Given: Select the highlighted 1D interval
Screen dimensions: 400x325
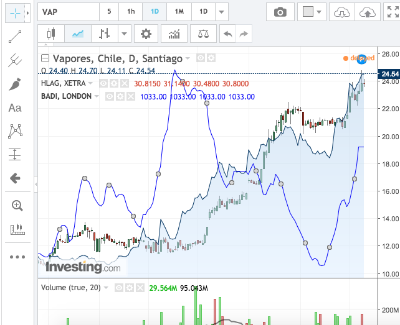Looking at the screenshot, I should point(155,12).
